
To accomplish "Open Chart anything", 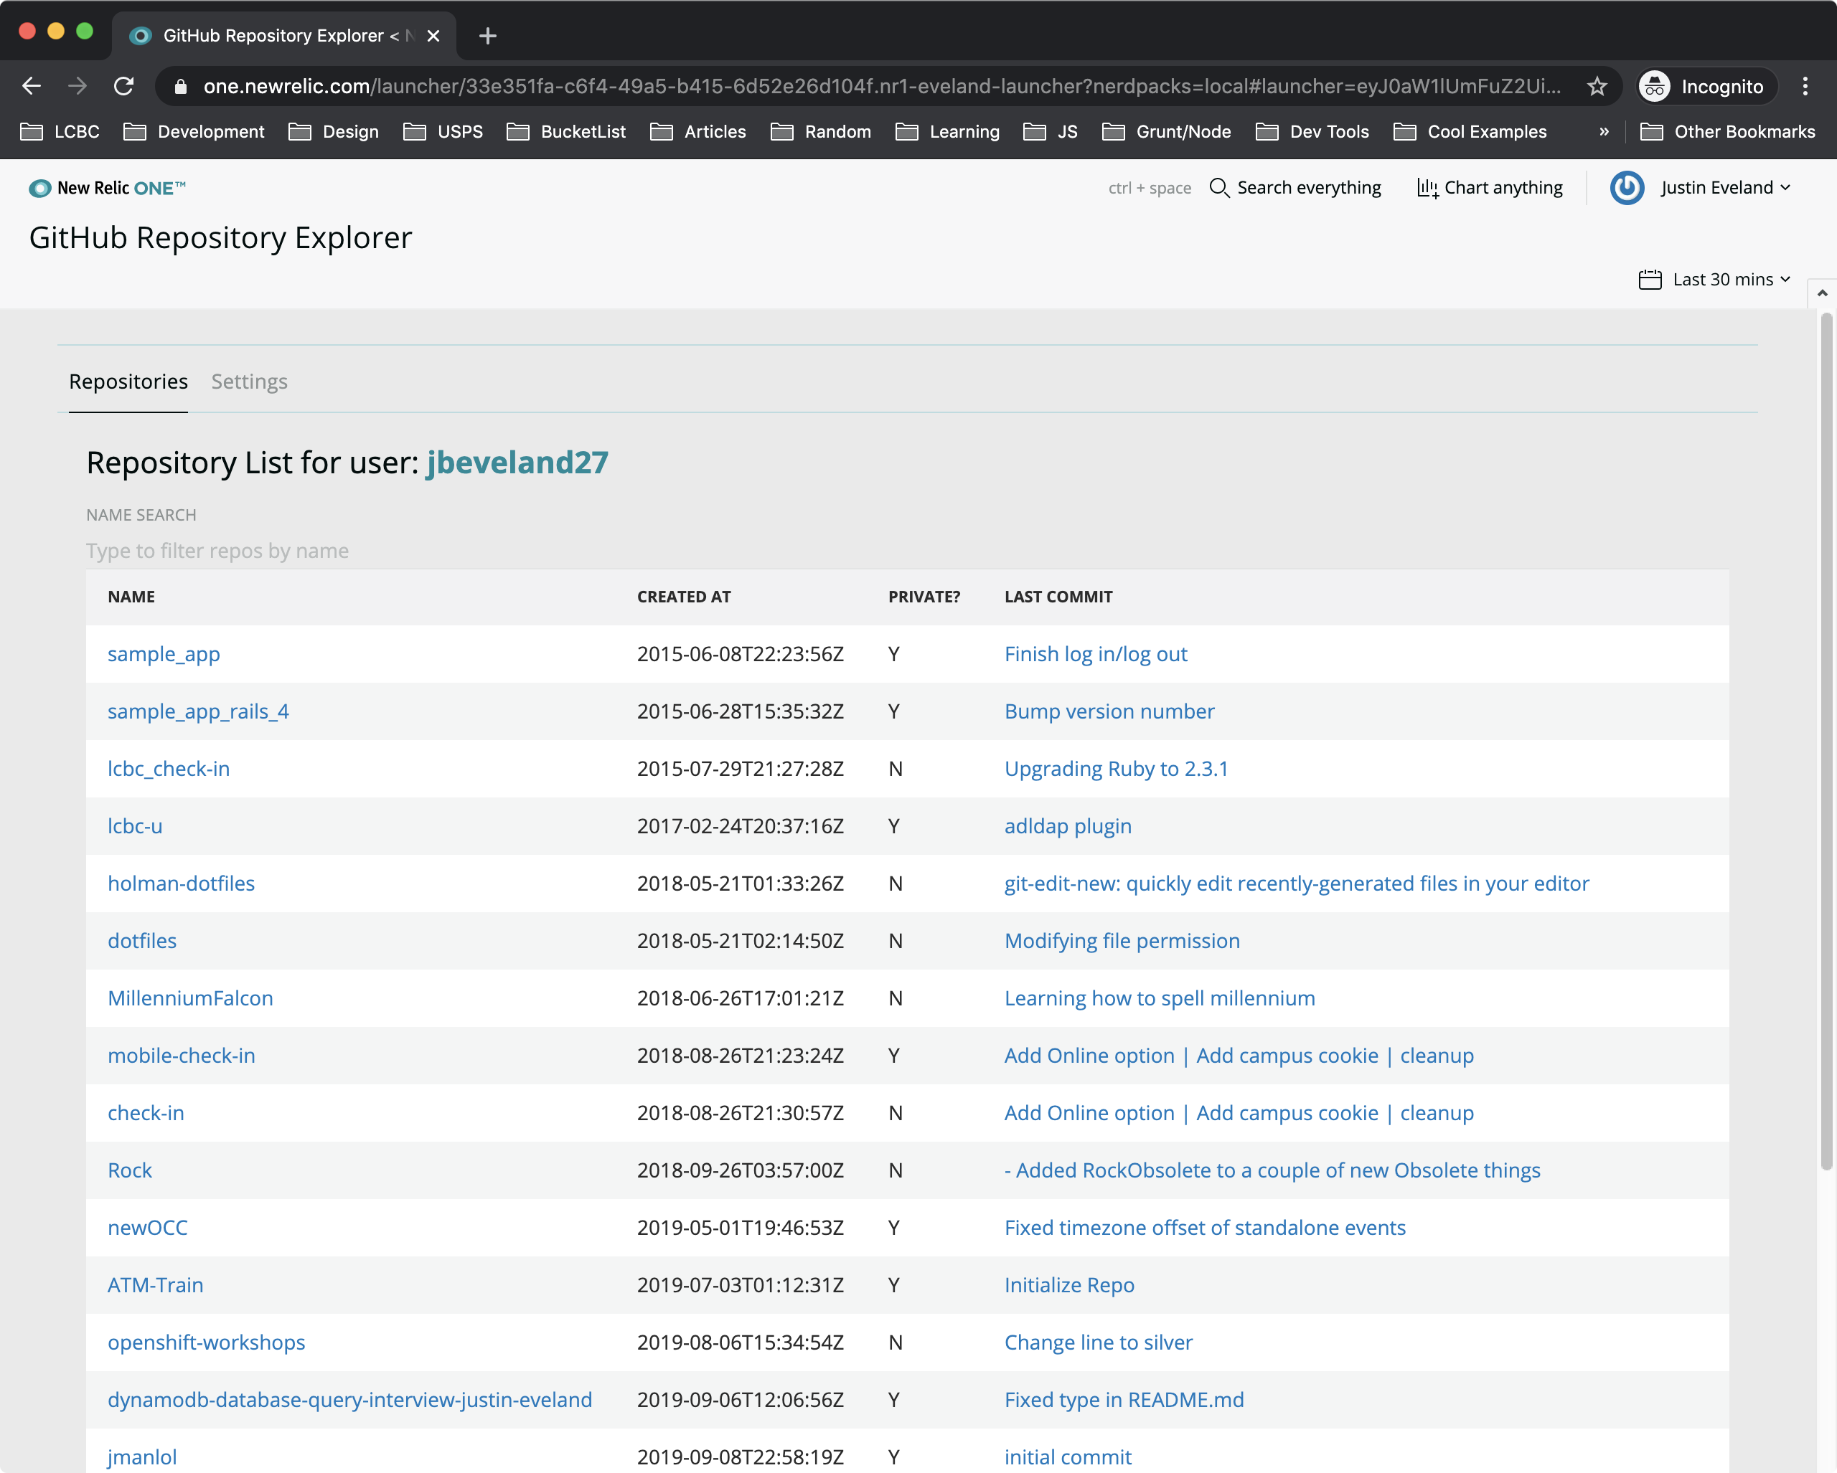I will pyautogui.click(x=1490, y=187).
